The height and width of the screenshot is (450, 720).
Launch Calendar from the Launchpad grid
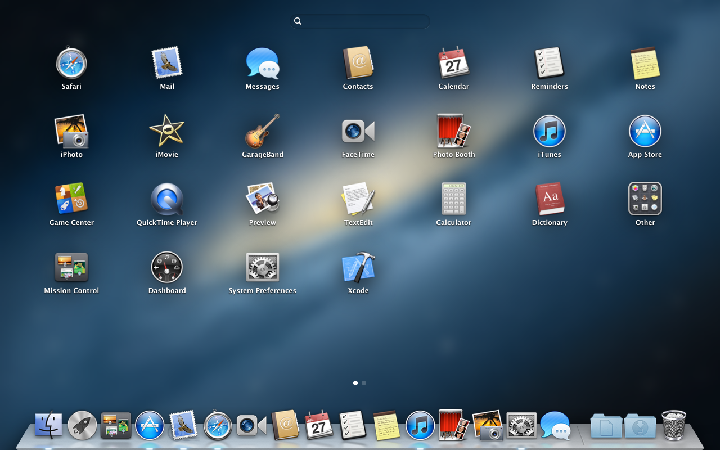pos(454,63)
